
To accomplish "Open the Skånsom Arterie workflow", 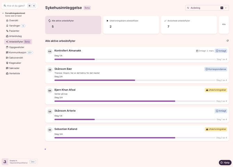I will pos(65,111).
